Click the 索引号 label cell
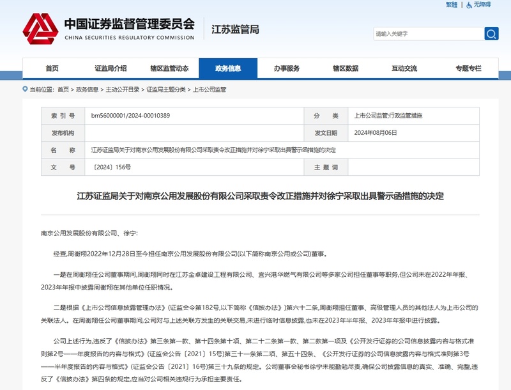The height and width of the screenshot is (390, 511). click(x=63, y=116)
